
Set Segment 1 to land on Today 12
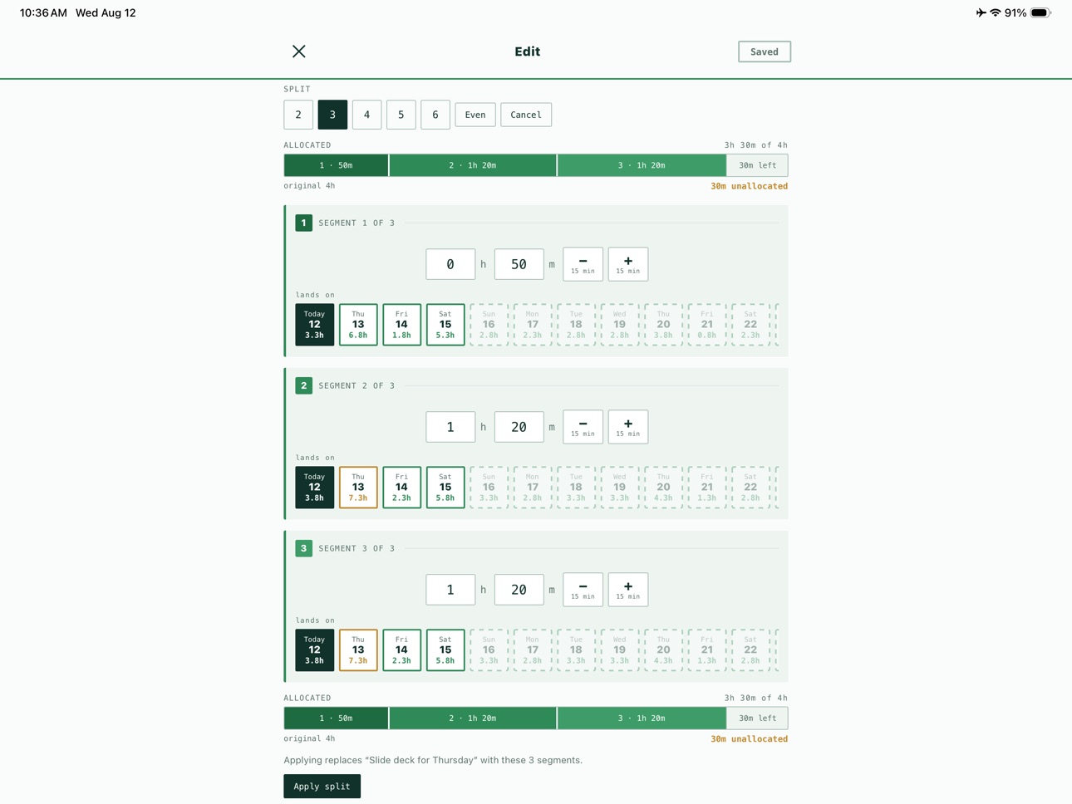click(x=314, y=324)
